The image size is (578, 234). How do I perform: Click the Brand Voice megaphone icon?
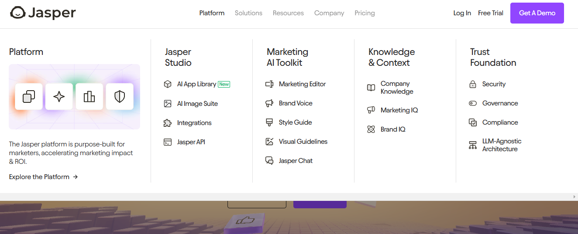(269, 103)
